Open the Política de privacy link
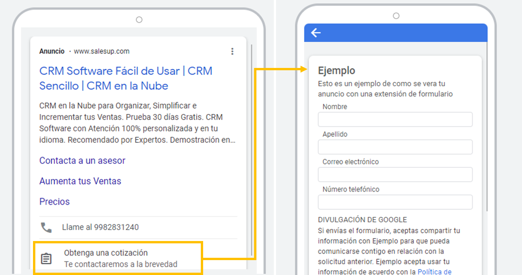The image size is (522, 275). pos(435,271)
